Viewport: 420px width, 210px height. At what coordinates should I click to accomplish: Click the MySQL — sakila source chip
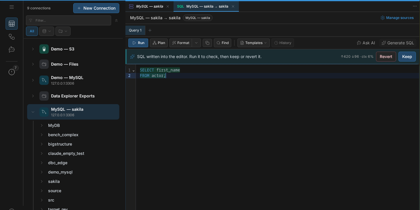click(x=198, y=18)
